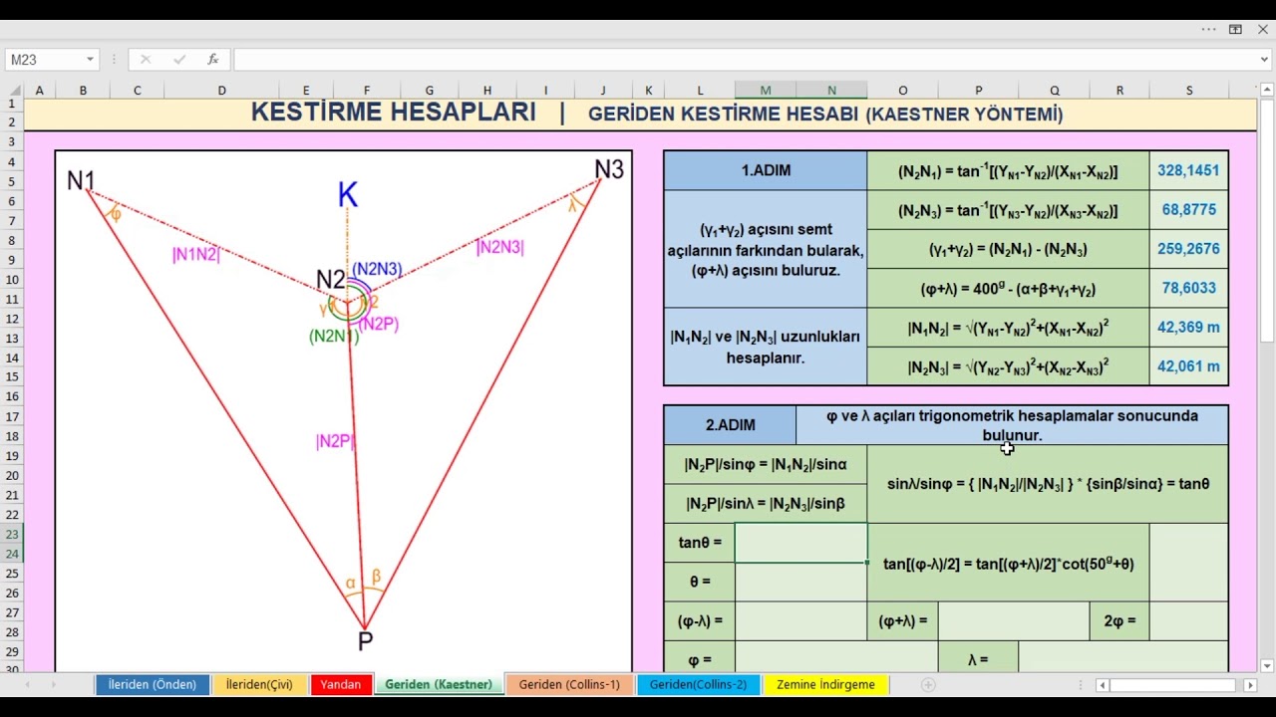Click the vertical scrollbar down arrow
The image size is (1276, 717).
[1267, 665]
